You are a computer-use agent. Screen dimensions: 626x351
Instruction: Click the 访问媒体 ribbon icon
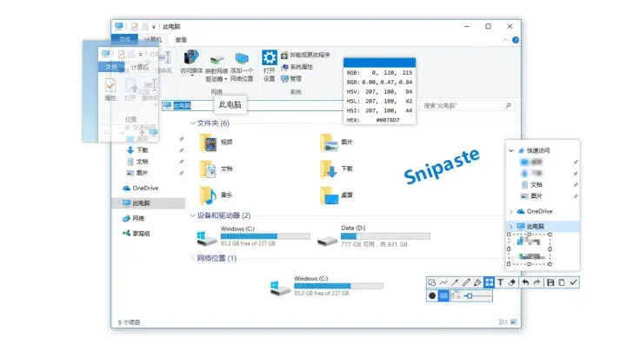[x=191, y=58]
